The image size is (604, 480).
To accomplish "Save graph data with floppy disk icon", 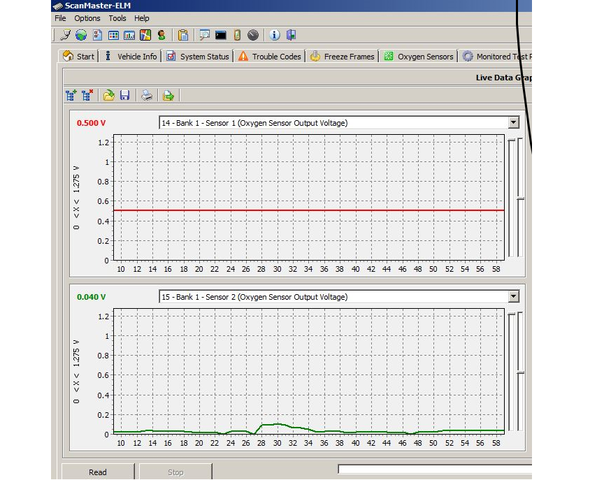I will point(124,96).
